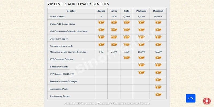
Task: Select the Silver column header
Action: (x=114, y=11)
